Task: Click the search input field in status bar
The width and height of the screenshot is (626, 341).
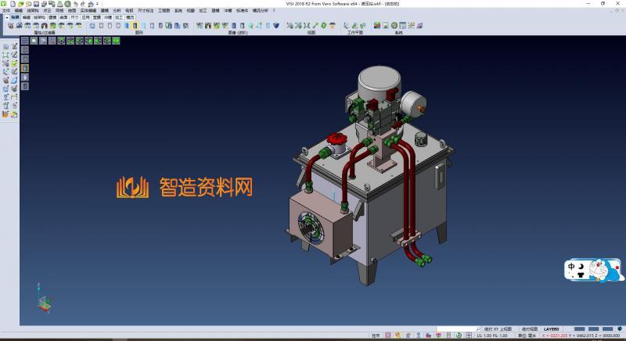Action: 457,329
